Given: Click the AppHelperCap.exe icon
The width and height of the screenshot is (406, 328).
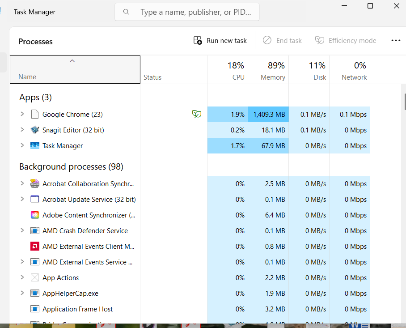Looking at the screenshot, I should click(x=35, y=293).
